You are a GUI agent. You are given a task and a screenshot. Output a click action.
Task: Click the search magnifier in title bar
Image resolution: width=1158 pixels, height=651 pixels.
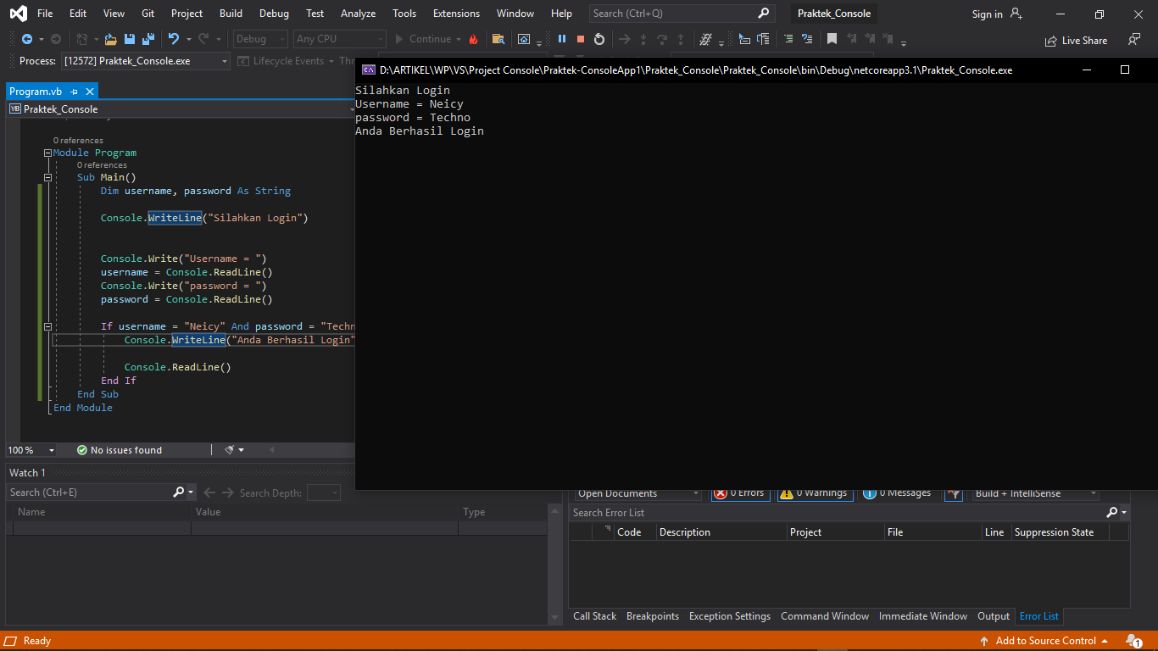click(763, 14)
